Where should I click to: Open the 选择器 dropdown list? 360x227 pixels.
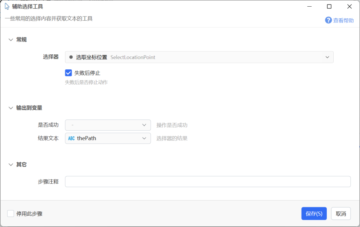(x=199, y=57)
